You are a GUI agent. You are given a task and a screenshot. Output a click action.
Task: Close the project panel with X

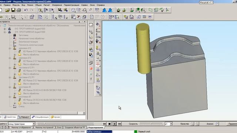coord(85,22)
